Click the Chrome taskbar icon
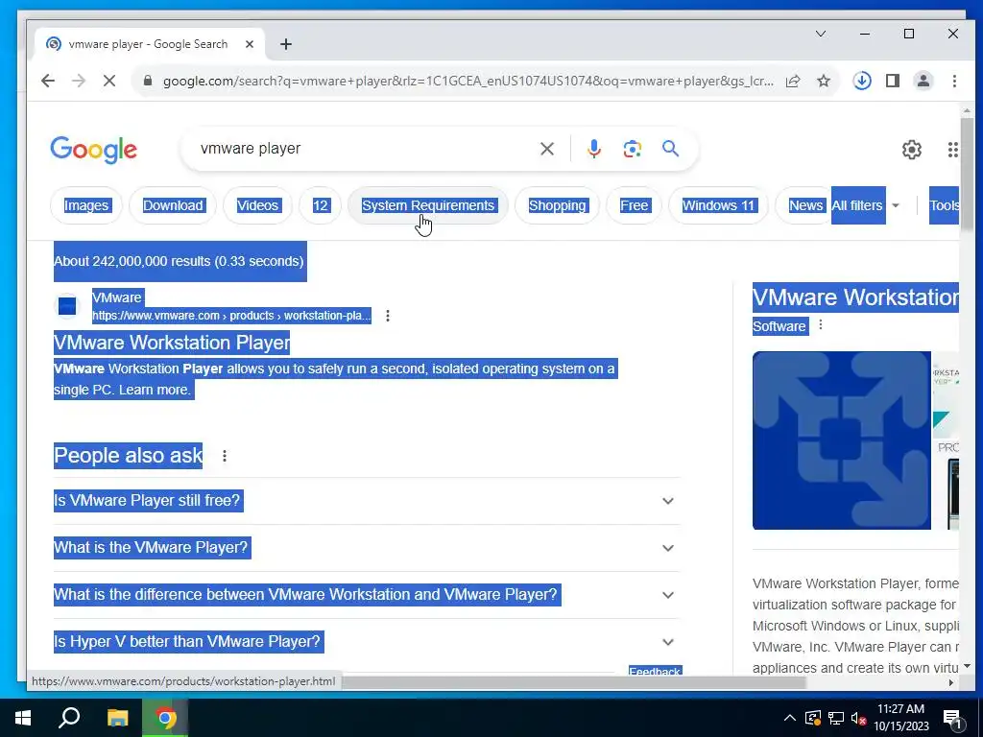 [x=165, y=718]
